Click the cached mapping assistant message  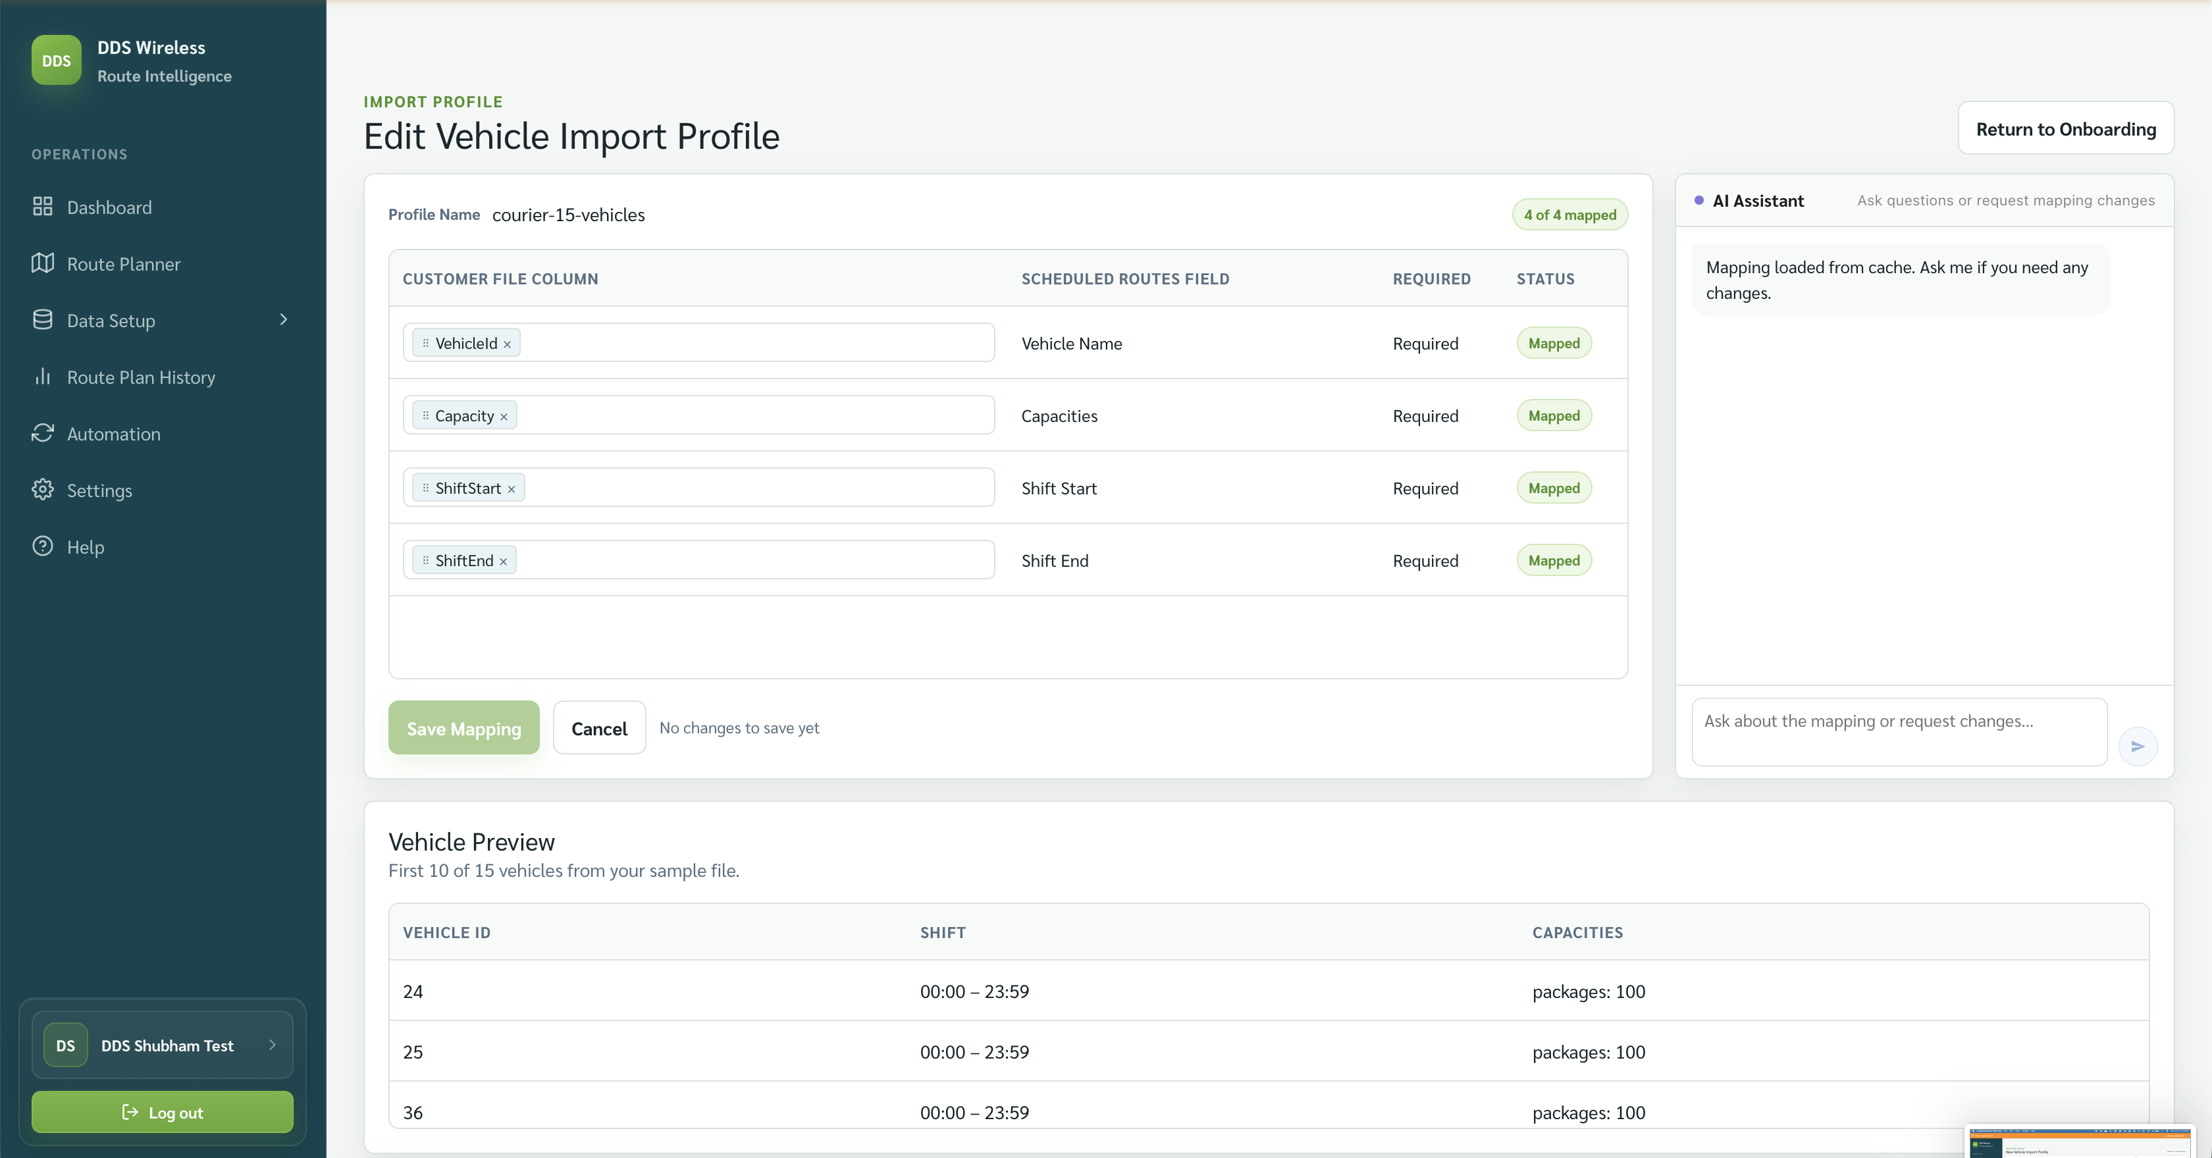(1901, 280)
